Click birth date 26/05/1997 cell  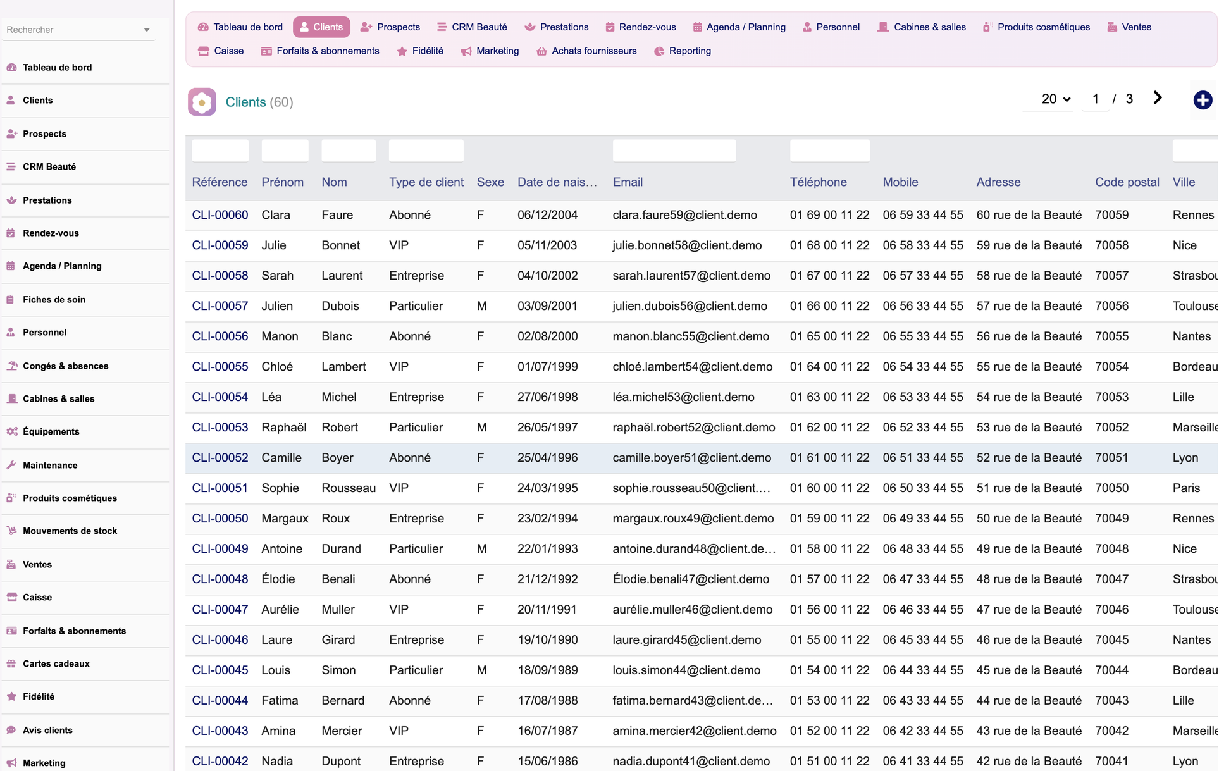[x=548, y=428]
